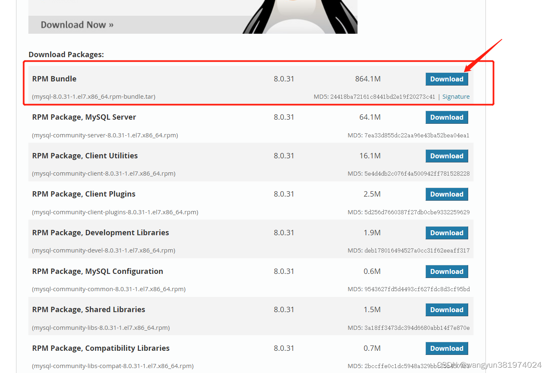Screen dimensions: 548x373
Task: Download RPM Package, MySQL Configuration
Action: coord(447,271)
